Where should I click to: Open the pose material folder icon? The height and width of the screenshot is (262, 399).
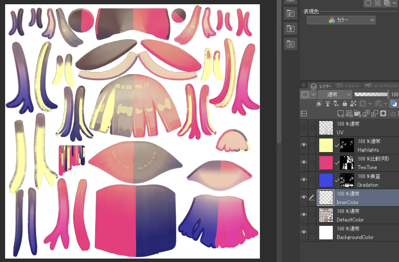pos(291,29)
